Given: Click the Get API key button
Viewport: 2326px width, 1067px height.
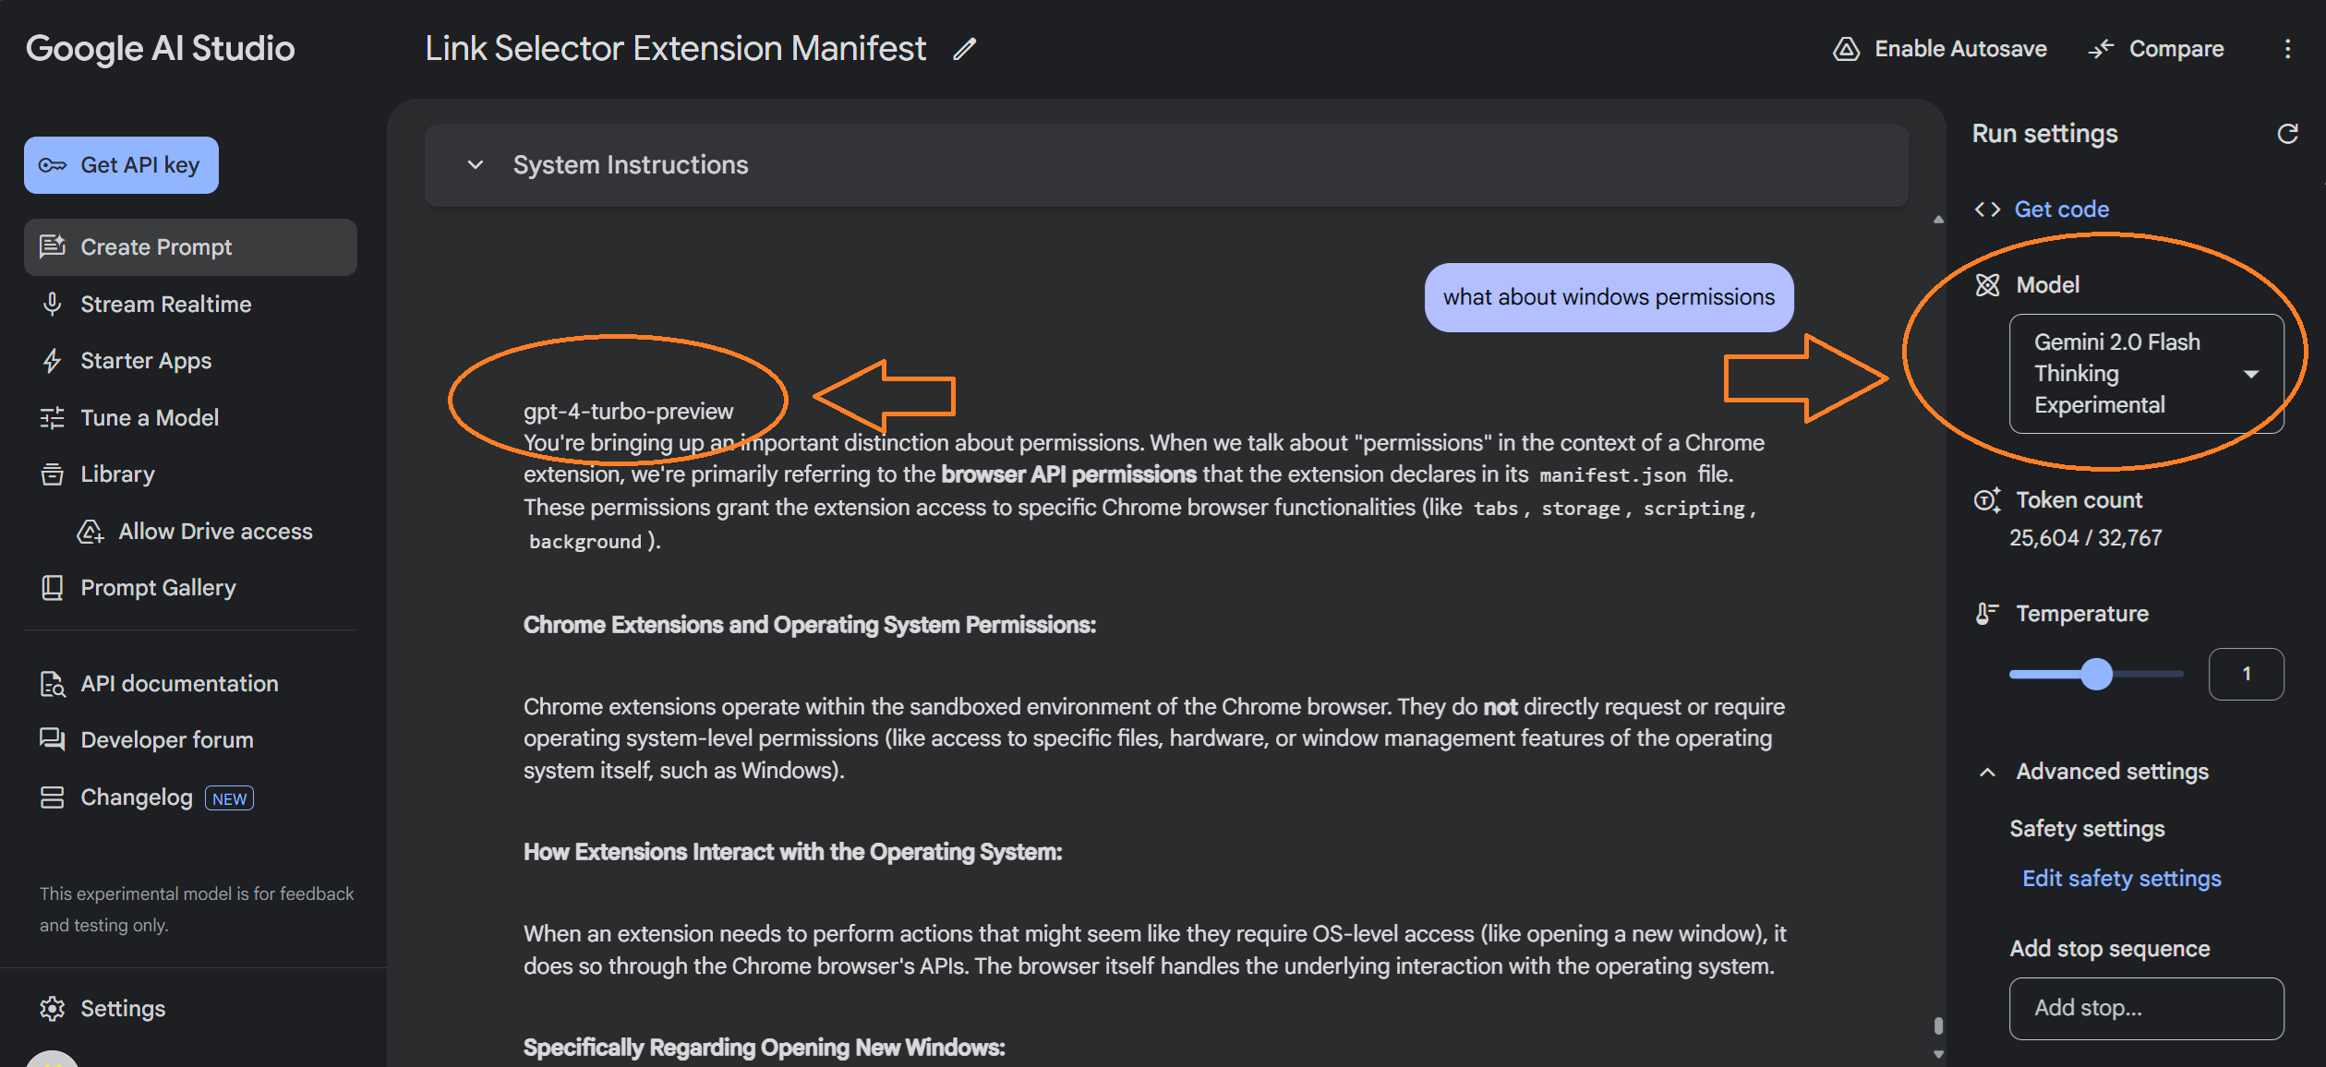Looking at the screenshot, I should (x=121, y=165).
